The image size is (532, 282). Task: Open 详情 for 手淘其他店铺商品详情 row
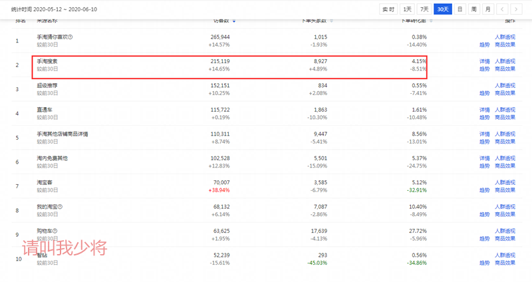click(484, 134)
